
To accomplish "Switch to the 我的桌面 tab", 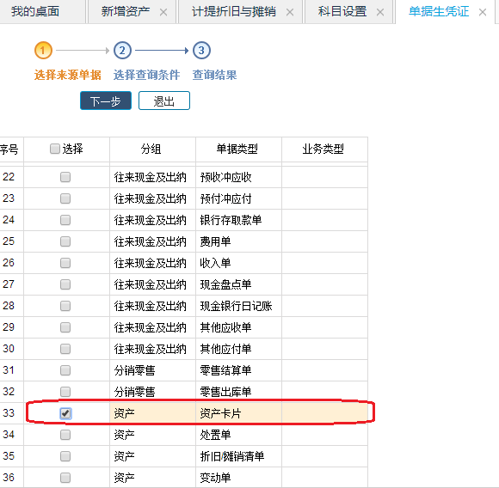I will click(35, 11).
